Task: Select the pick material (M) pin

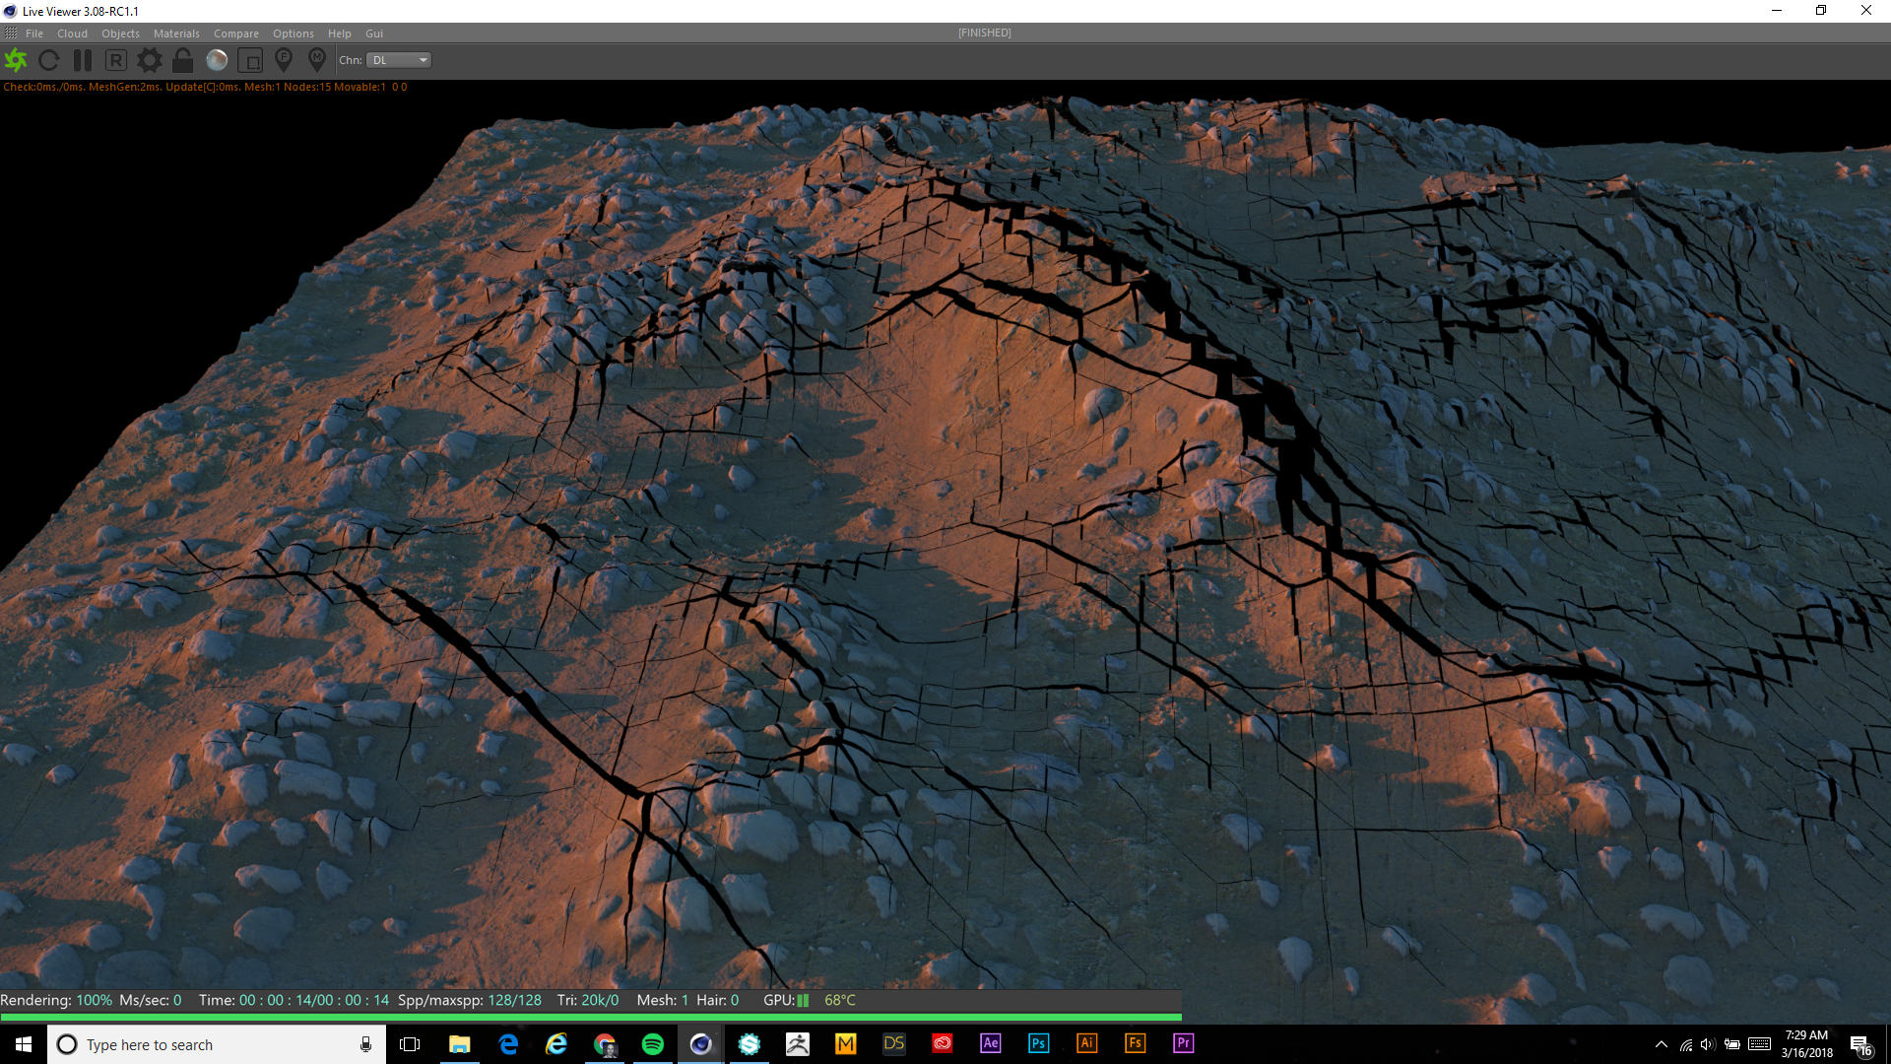Action: (317, 60)
